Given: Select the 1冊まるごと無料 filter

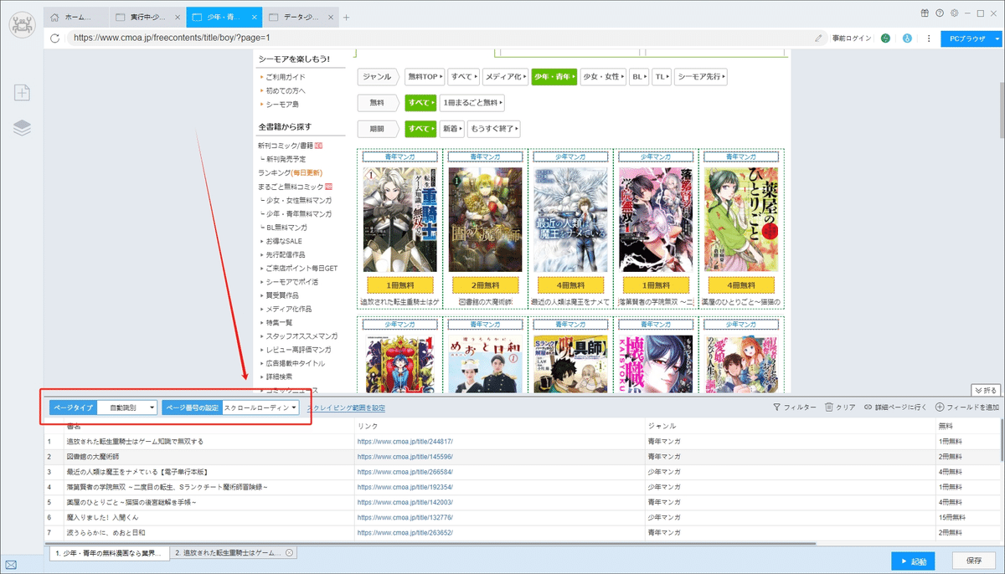Looking at the screenshot, I should pos(472,103).
